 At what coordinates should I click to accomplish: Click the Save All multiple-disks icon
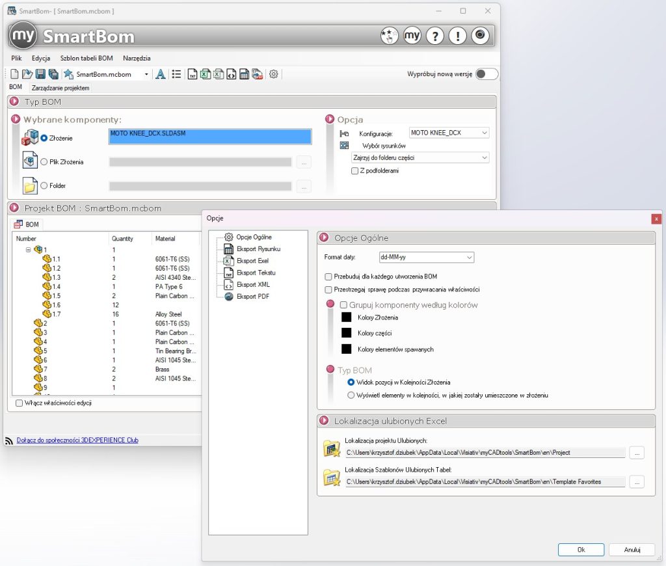tap(53, 74)
